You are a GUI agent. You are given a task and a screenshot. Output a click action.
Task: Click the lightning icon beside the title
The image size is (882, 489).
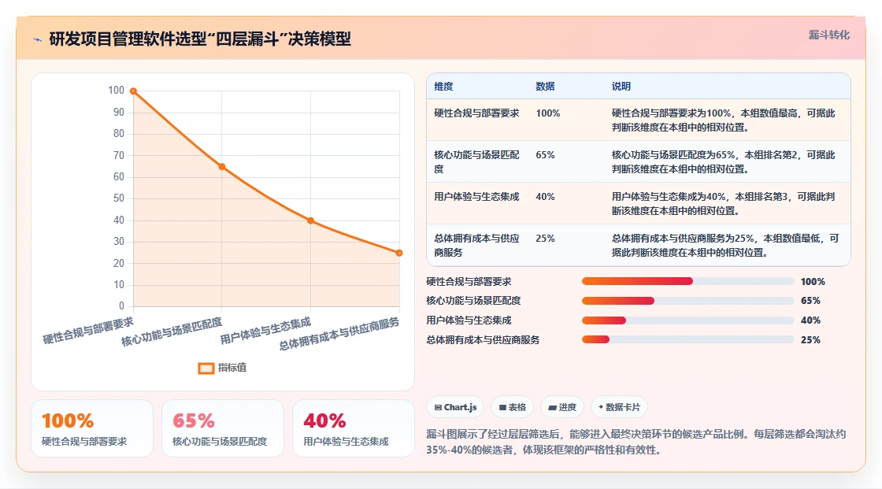coord(38,39)
